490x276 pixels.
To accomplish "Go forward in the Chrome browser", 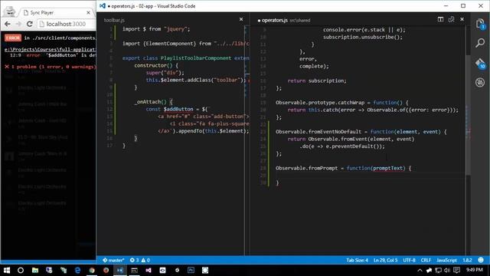I will (x=18, y=24).
